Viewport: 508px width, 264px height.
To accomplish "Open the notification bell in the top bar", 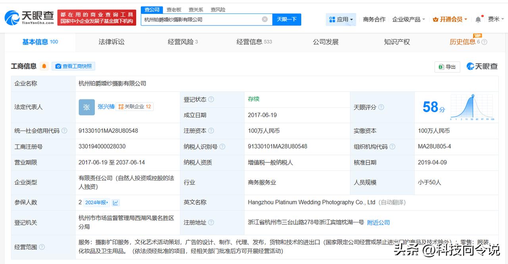I will (x=478, y=19).
